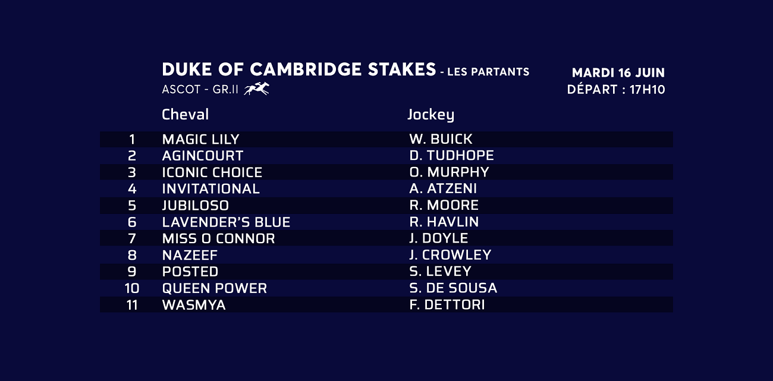Image resolution: width=773 pixels, height=381 pixels.
Task: Click the galloping horses icon near Ascot
Action: point(256,89)
